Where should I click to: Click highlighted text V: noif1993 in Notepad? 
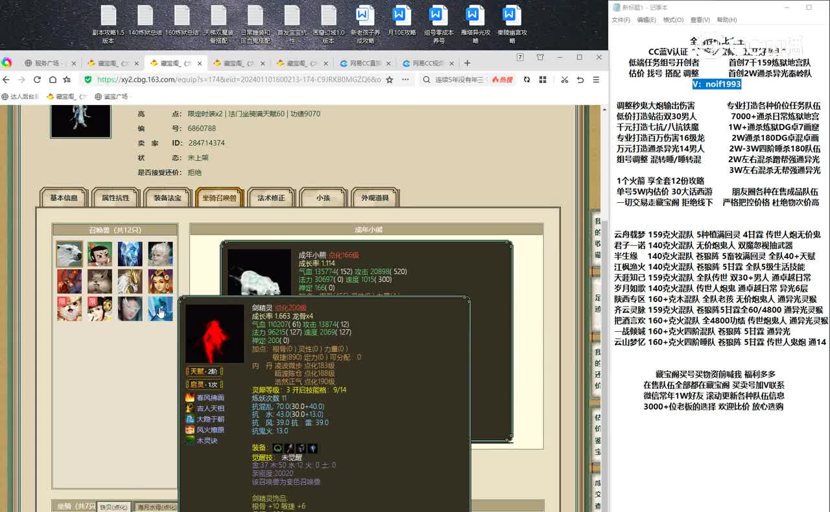[x=716, y=84]
